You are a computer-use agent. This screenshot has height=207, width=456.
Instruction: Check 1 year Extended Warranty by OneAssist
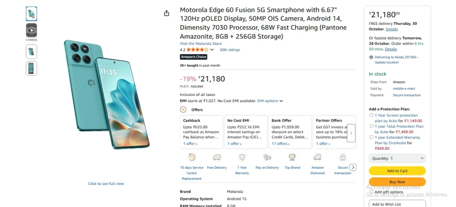372,137
